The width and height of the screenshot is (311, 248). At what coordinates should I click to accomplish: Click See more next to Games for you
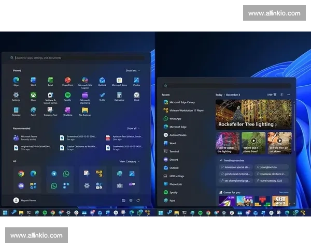pos(284,192)
